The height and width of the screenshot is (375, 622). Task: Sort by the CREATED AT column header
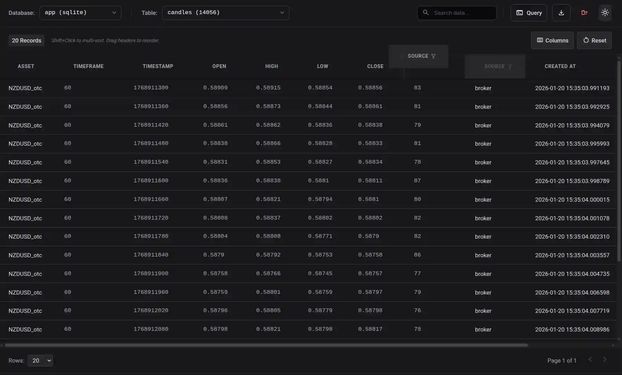pos(560,66)
